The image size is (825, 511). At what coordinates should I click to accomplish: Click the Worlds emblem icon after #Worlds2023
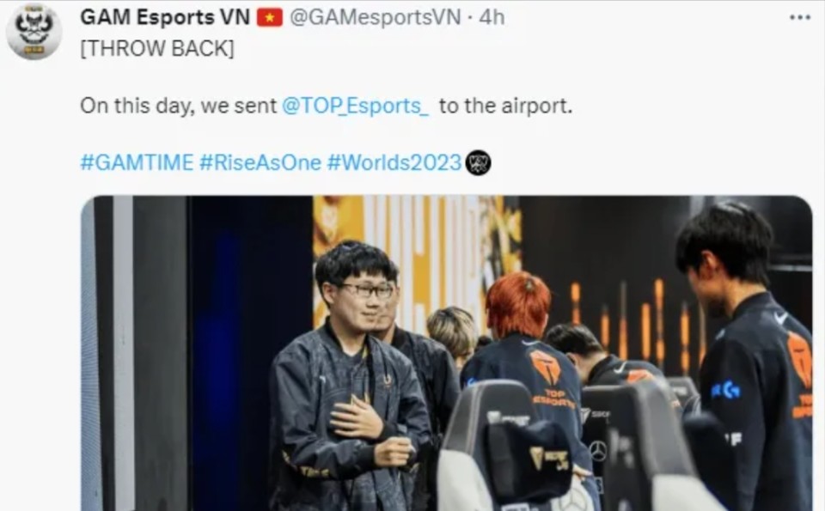pos(479,162)
